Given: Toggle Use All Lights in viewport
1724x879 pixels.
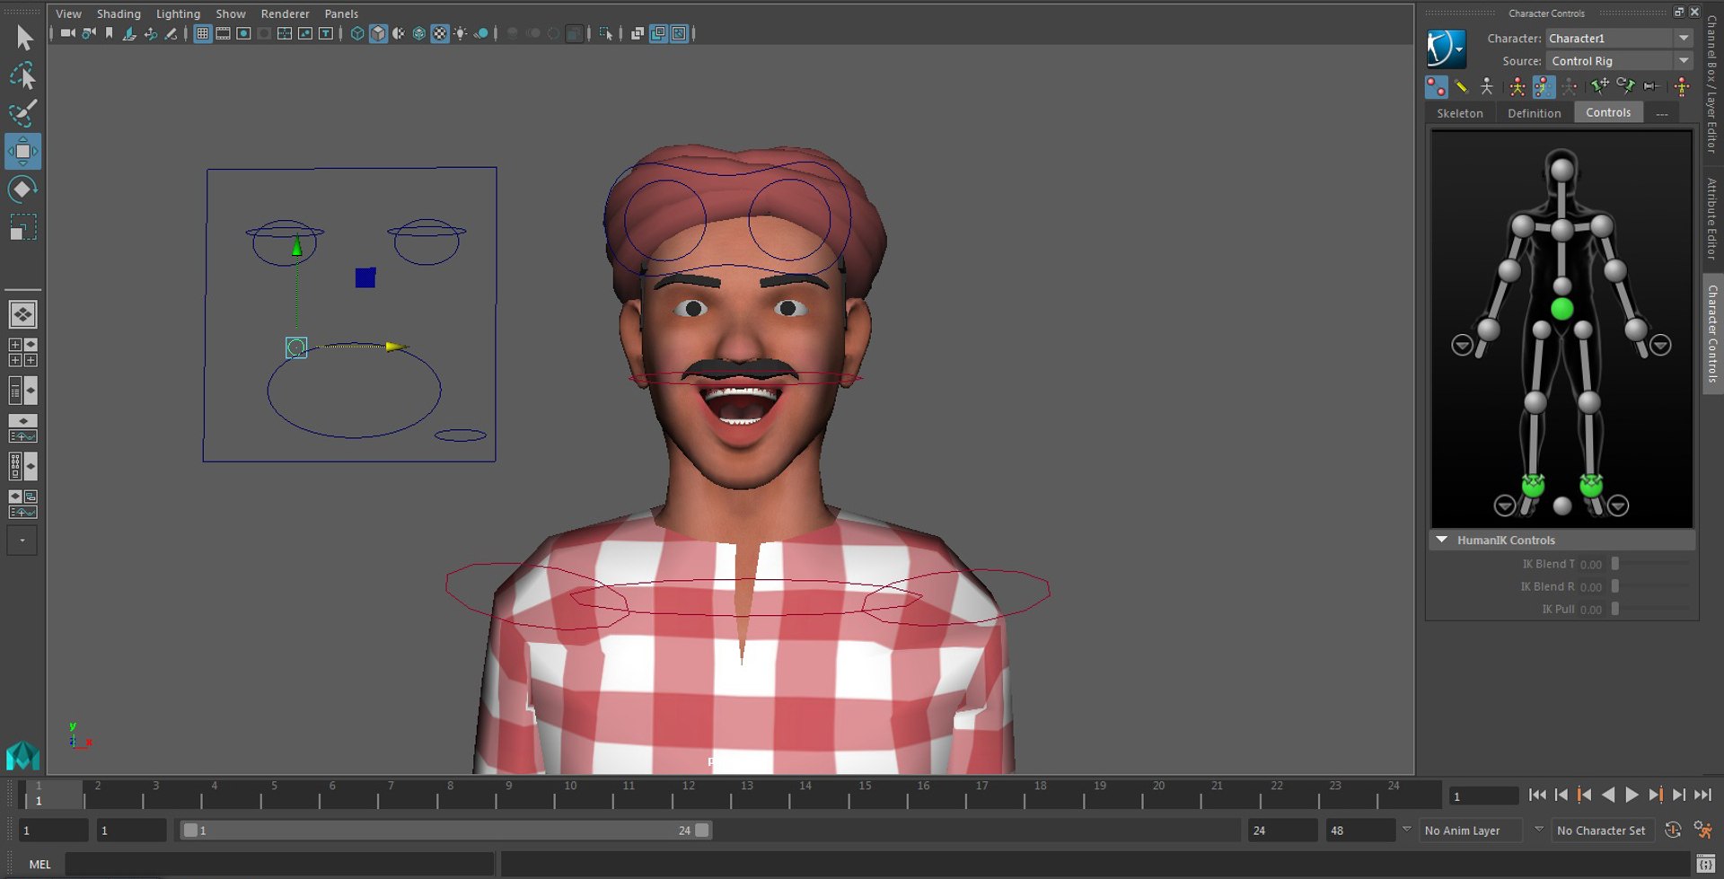Looking at the screenshot, I should click(x=461, y=33).
